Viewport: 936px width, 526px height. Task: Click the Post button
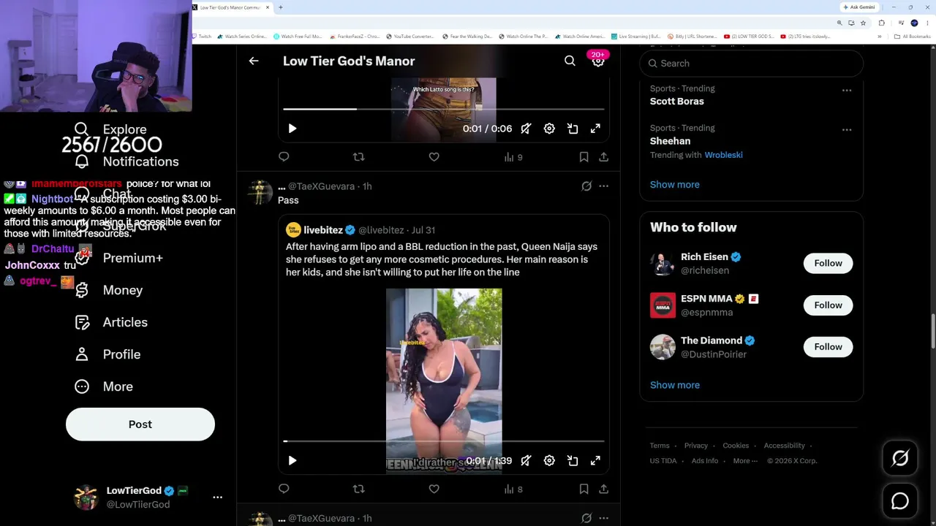pos(140,424)
